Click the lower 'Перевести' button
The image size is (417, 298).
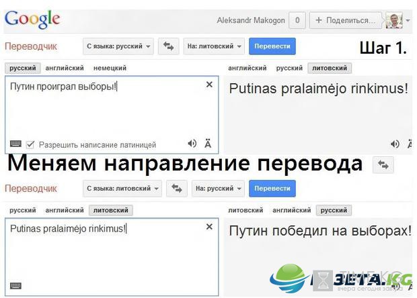(272, 189)
